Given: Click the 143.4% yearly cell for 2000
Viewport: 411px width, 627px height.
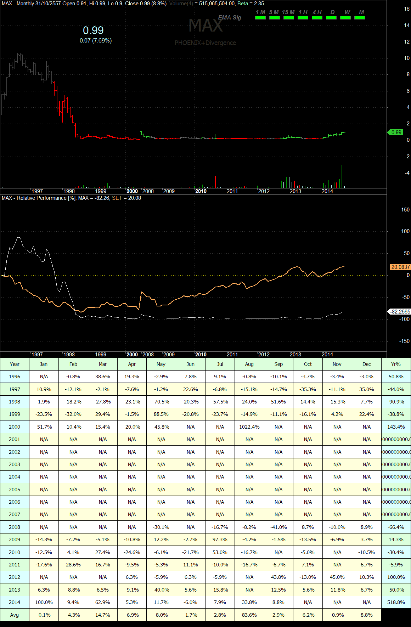Looking at the screenshot, I should [x=396, y=427].
